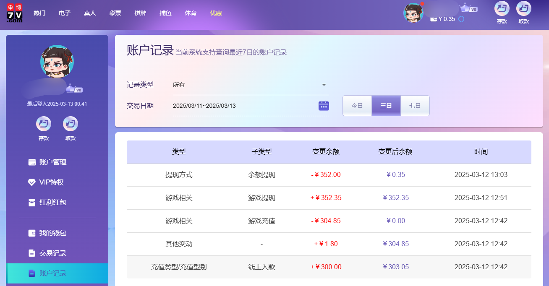Select the 七日 date filter
Image resolution: width=549 pixels, height=286 pixels.
pyautogui.click(x=415, y=105)
